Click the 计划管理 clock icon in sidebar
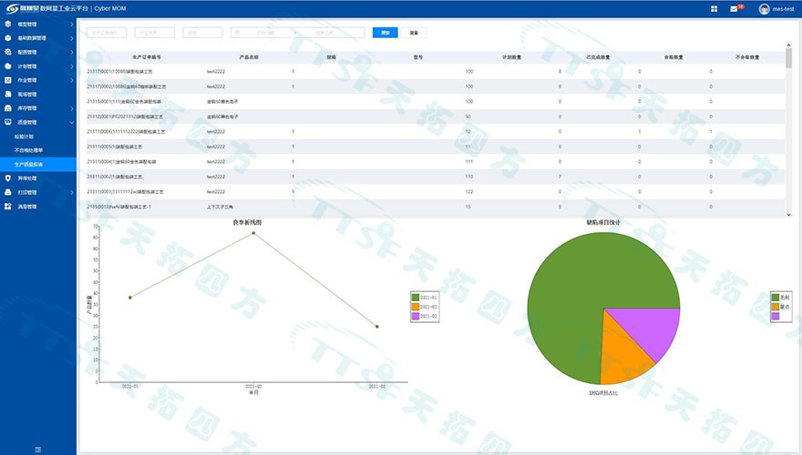Viewport: 802px width, 455px height. click(8, 66)
